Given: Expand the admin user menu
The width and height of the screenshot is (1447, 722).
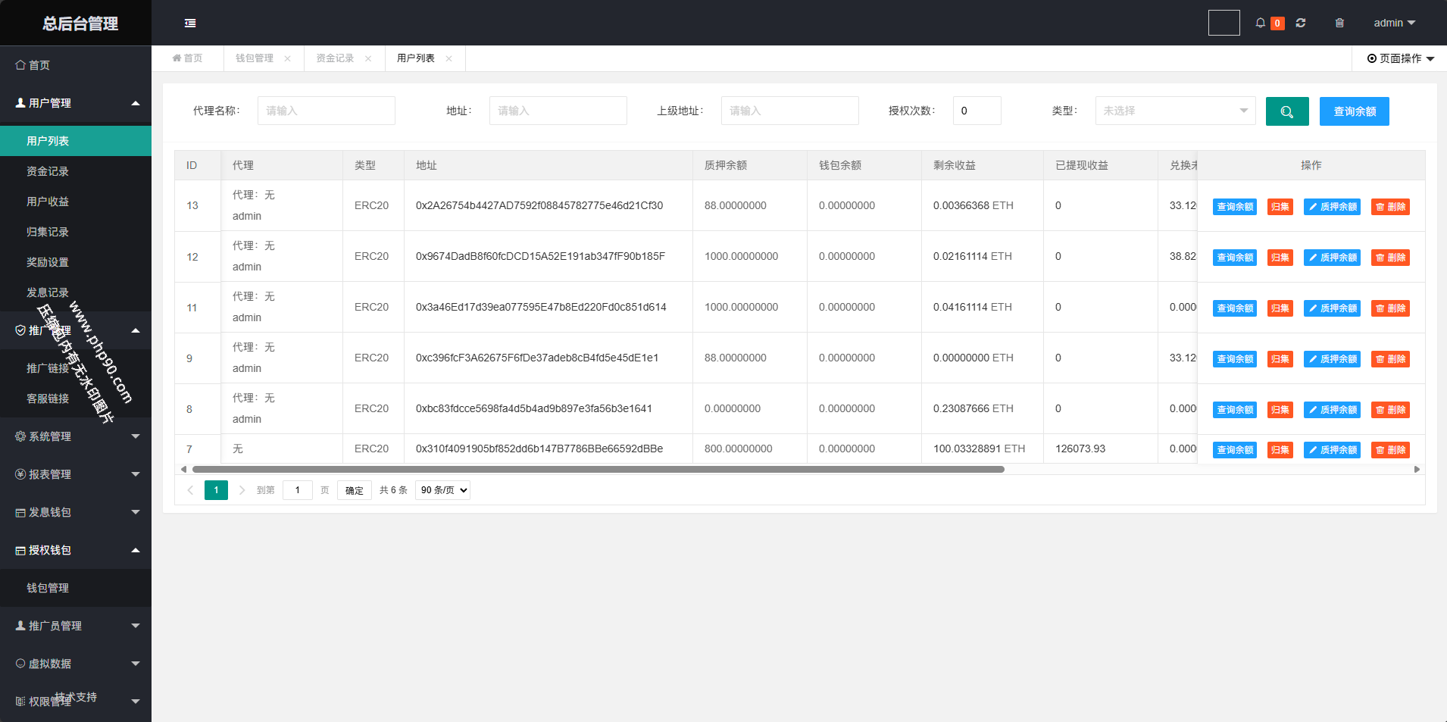Looking at the screenshot, I should click(x=1394, y=23).
